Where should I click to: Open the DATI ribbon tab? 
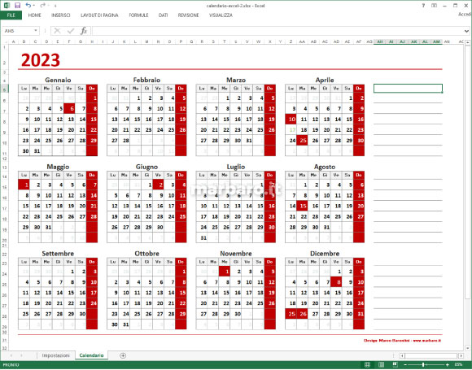pyautogui.click(x=163, y=15)
